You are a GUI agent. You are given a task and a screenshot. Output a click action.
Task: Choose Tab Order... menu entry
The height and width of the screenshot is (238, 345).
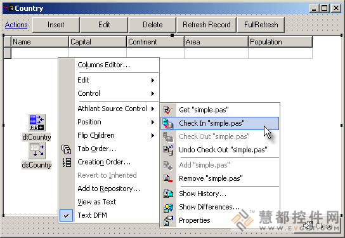click(108, 149)
